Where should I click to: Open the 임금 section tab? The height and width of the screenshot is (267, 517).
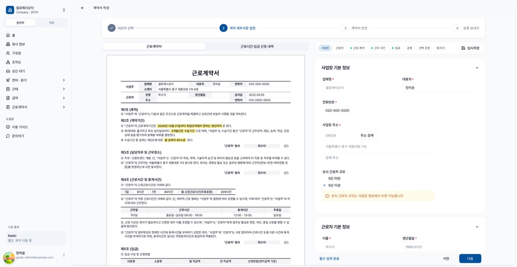396,48
